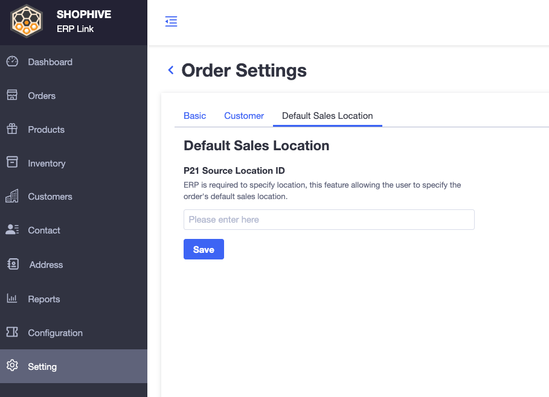Click the blue Save button
The height and width of the screenshot is (397, 549).
(204, 249)
